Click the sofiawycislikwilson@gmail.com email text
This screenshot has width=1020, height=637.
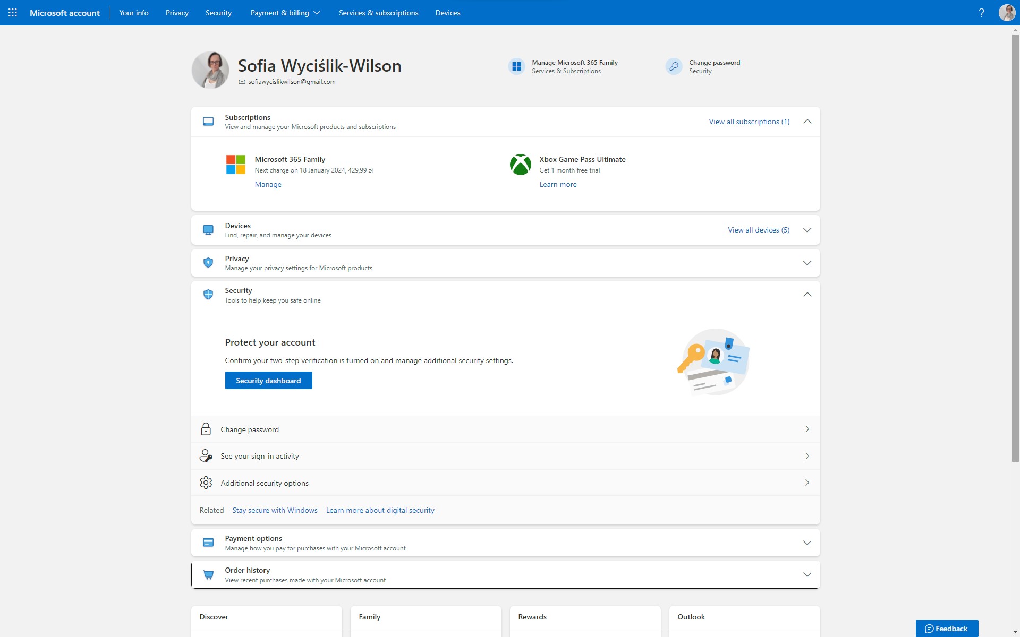coord(292,82)
